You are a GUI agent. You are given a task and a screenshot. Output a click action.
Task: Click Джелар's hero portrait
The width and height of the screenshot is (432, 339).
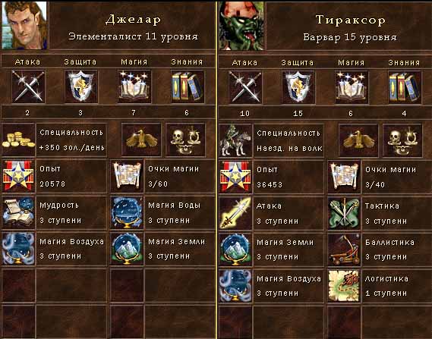coord(24,25)
